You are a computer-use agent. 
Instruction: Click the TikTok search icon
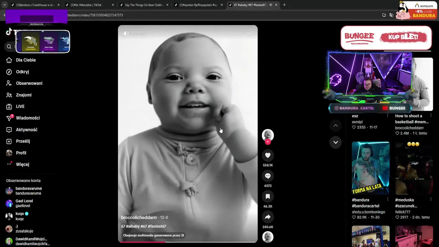pyautogui.click(x=9, y=46)
